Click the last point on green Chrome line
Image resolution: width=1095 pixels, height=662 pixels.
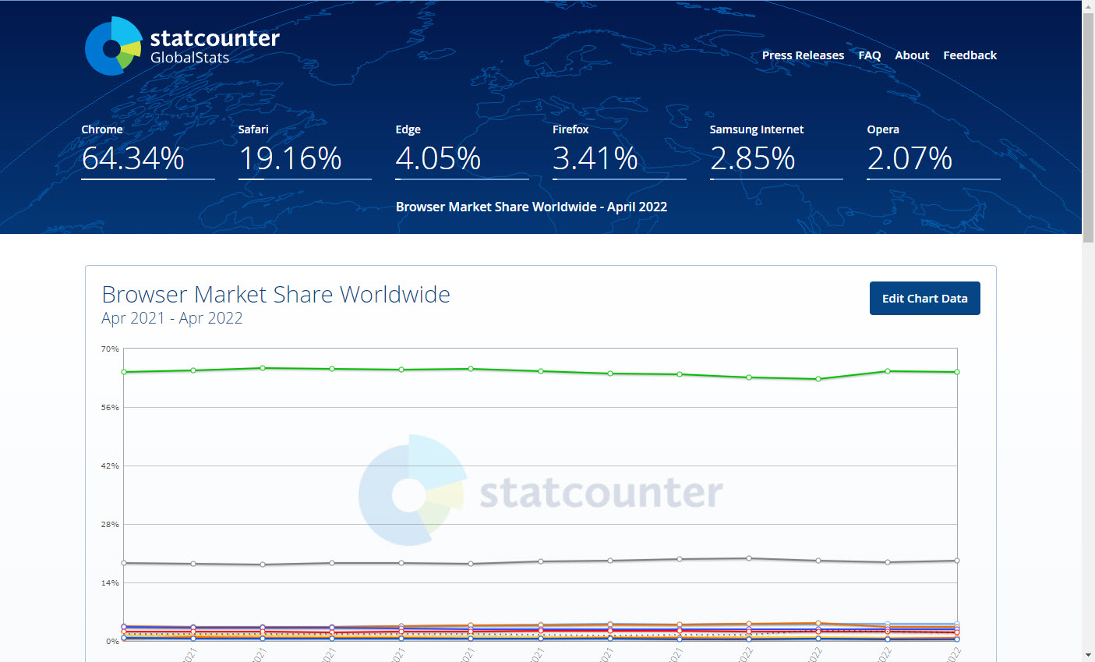957,372
